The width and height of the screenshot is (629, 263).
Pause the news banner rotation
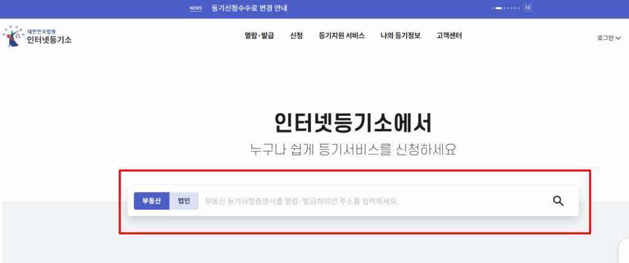[527, 8]
